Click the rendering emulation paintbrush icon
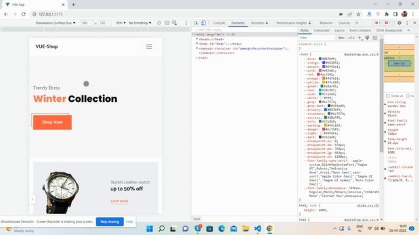This screenshot has width=419, height=235. point(367,38)
